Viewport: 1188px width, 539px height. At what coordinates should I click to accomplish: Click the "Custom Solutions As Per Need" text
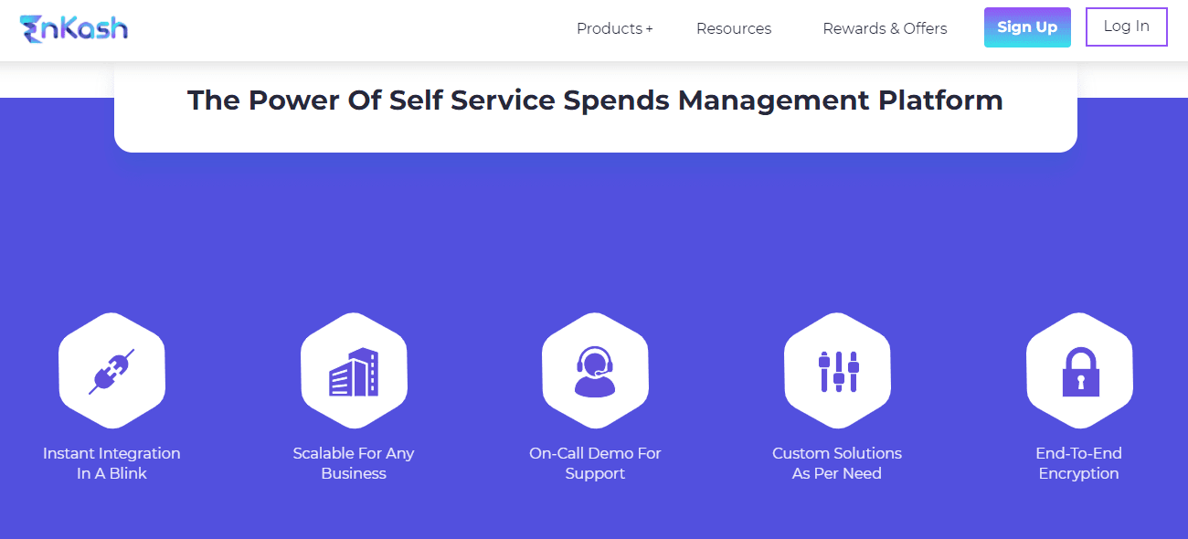[x=837, y=463]
